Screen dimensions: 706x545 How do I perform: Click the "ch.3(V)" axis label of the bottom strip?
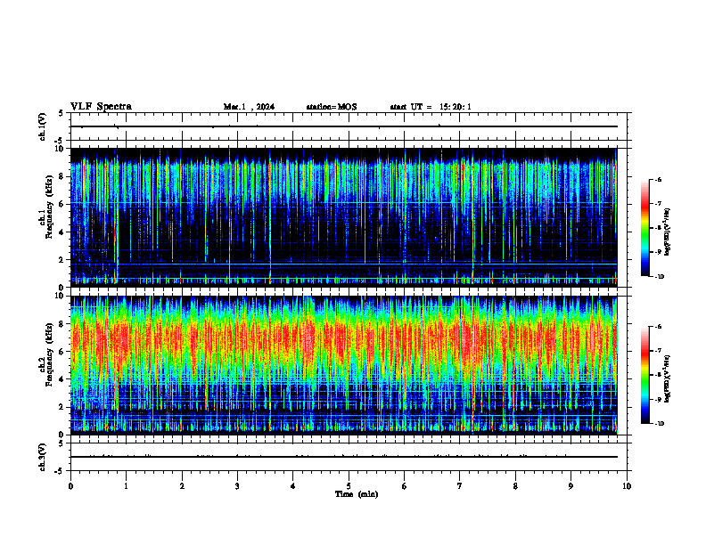[x=43, y=457]
